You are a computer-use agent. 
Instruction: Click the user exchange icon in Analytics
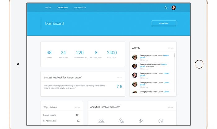121,121
